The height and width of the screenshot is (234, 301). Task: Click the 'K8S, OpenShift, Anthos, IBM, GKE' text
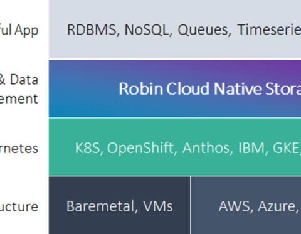pyautogui.click(x=188, y=148)
